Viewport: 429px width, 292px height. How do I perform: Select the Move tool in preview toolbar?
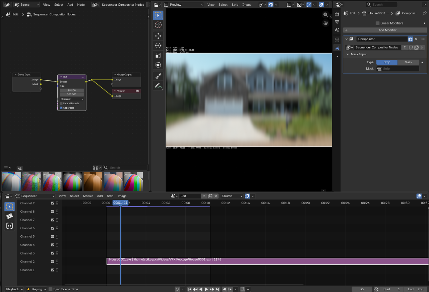tap(158, 36)
